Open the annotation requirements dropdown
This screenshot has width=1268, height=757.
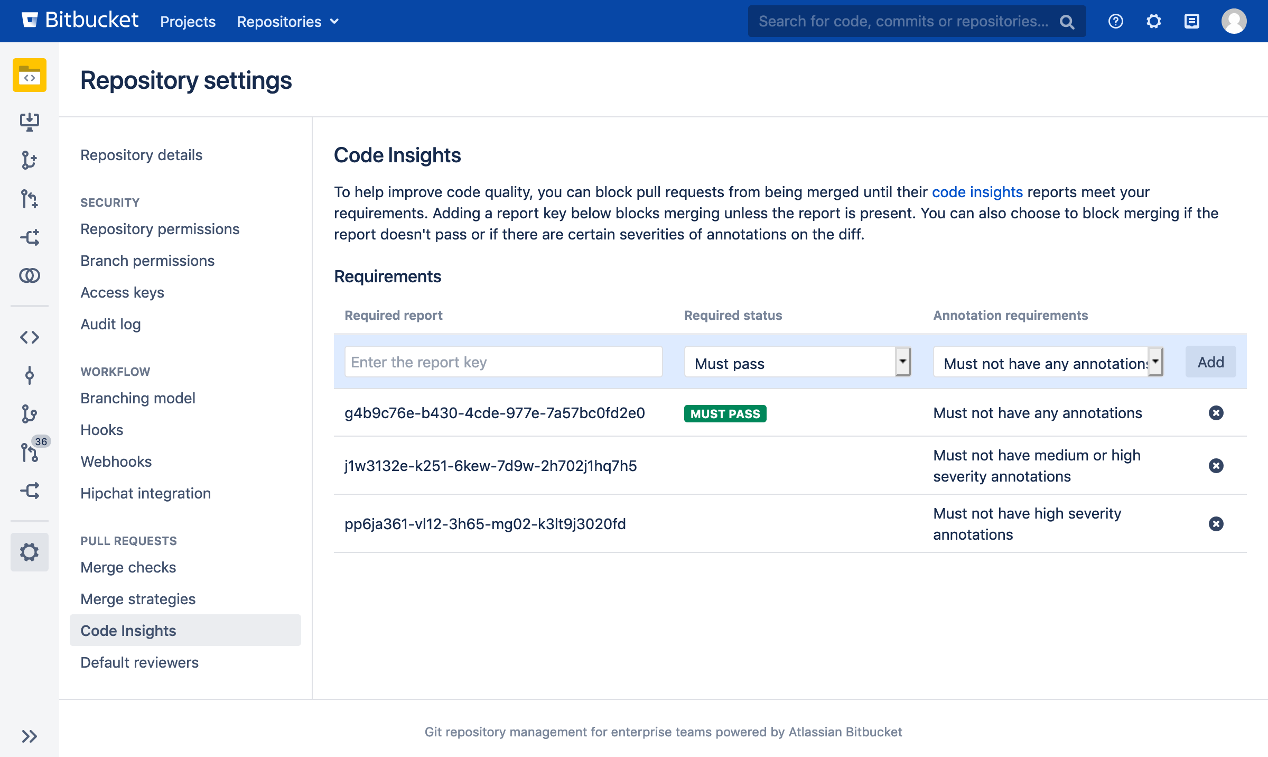tap(1048, 363)
